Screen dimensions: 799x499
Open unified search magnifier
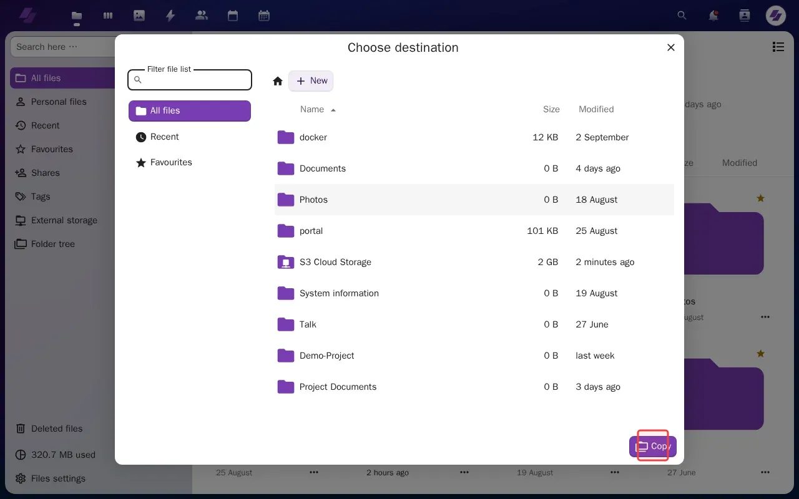coord(682,16)
